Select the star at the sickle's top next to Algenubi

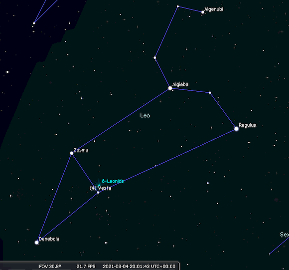tap(178, 6)
